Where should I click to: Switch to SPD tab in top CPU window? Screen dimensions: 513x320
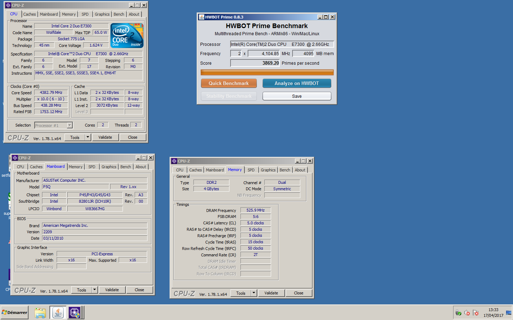pyautogui.click(x=85, y=14)
